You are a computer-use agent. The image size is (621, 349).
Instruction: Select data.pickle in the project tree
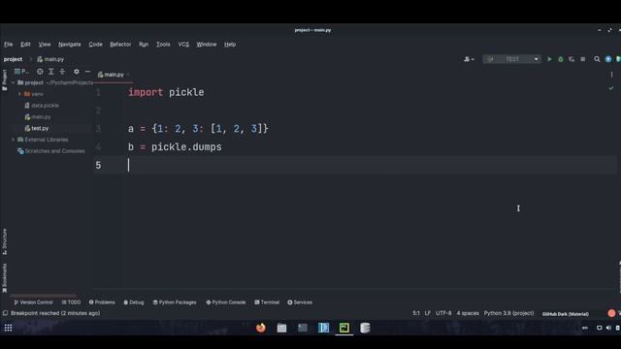42,106
